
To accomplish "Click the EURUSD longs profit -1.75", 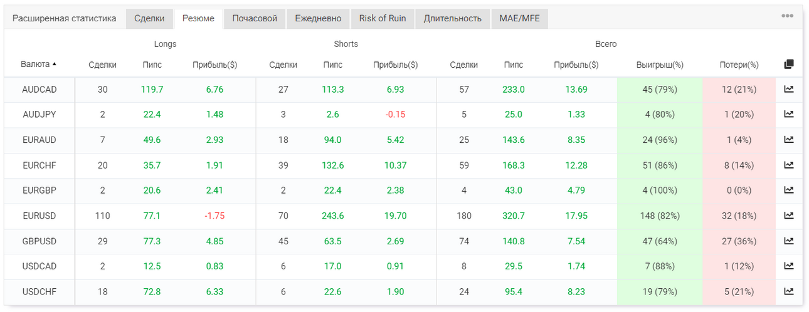I will (214, 216).
